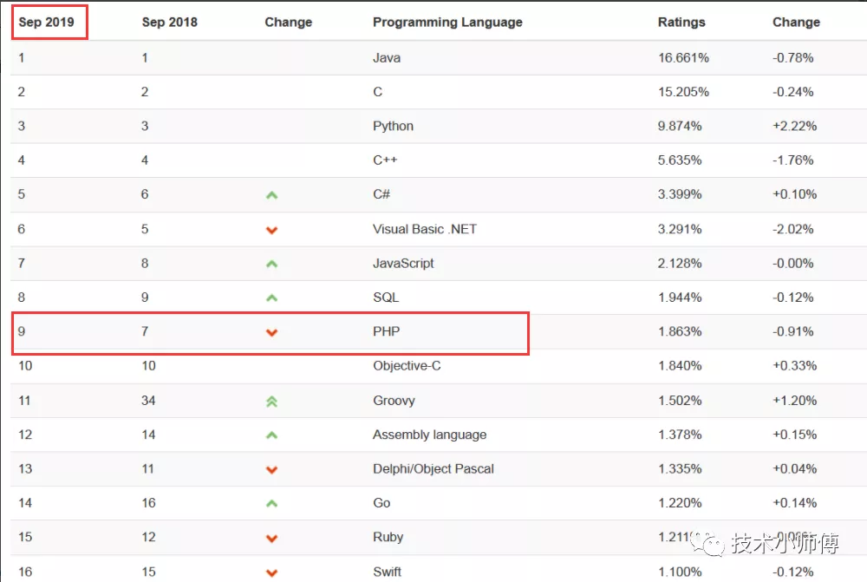Click the red down arrow beside Delphi/Object Pascal
This screenshot has width=867, height=582.
(x=271, y=469)
